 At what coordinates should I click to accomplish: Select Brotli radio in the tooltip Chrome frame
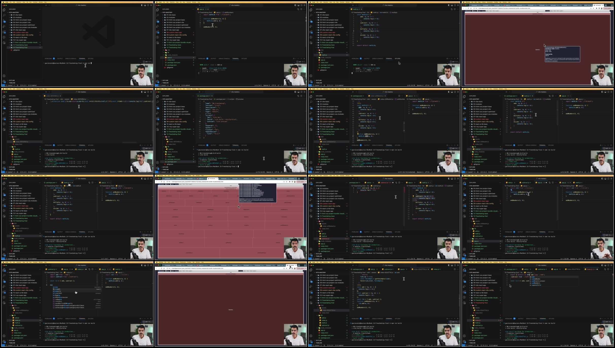coord(478,11)
